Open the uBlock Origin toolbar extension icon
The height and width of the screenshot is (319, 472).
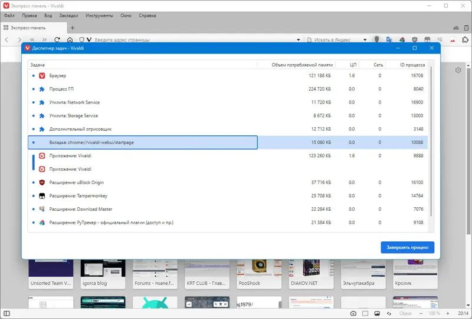pyautogui.click(x=415, y=39)
